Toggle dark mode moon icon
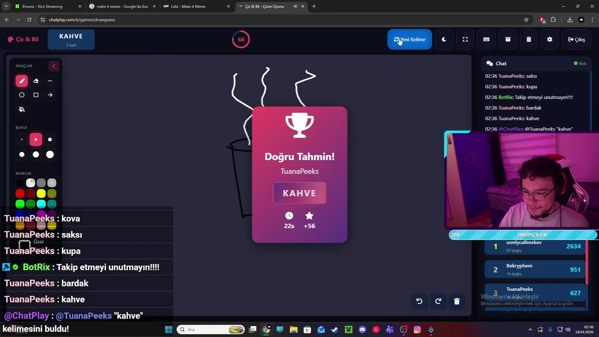The width and height of the screenshot is (599, 337). 444,39
